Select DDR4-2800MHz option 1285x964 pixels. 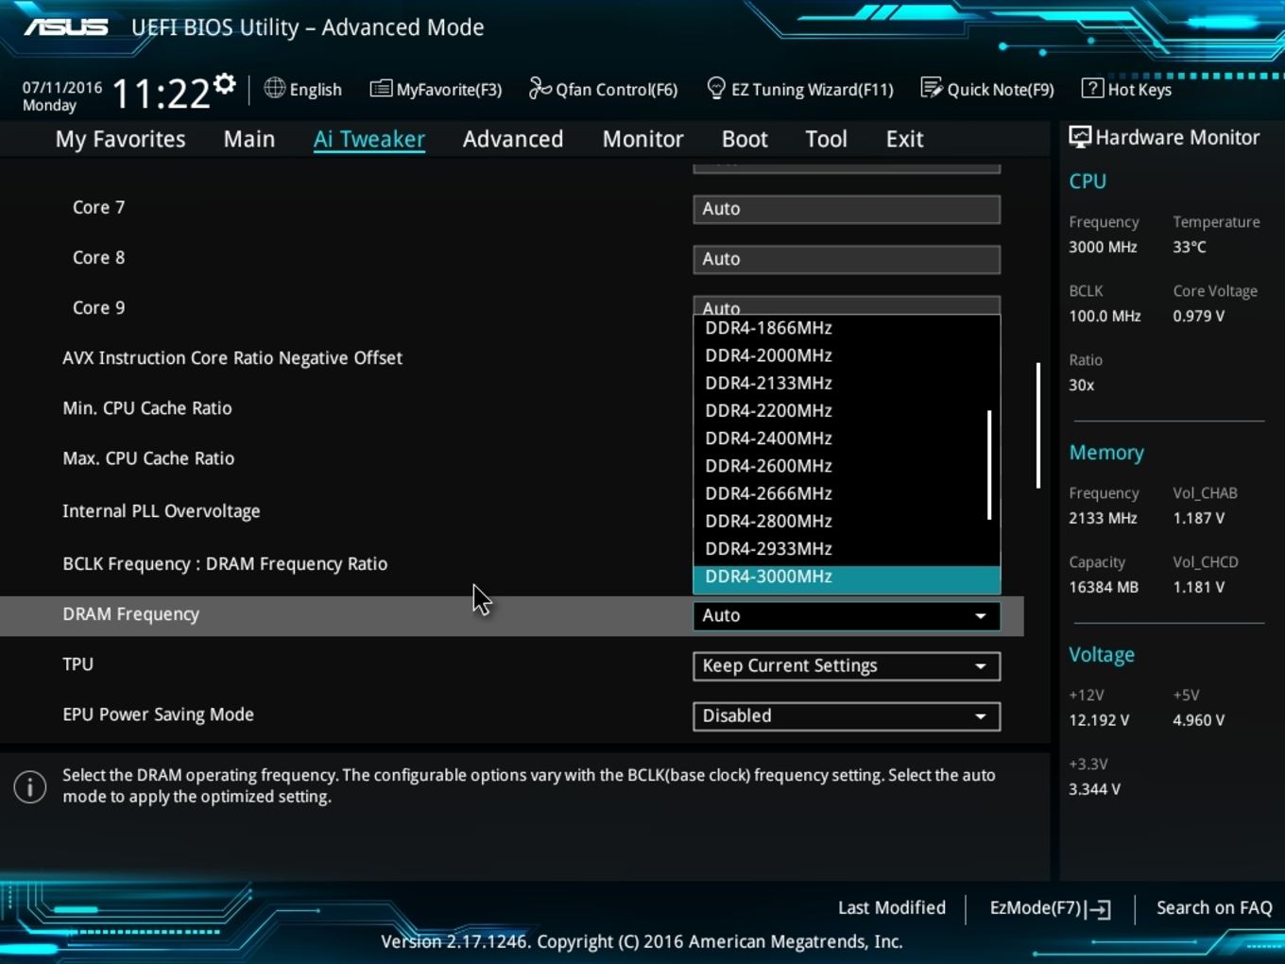click(x=846, y=521)
